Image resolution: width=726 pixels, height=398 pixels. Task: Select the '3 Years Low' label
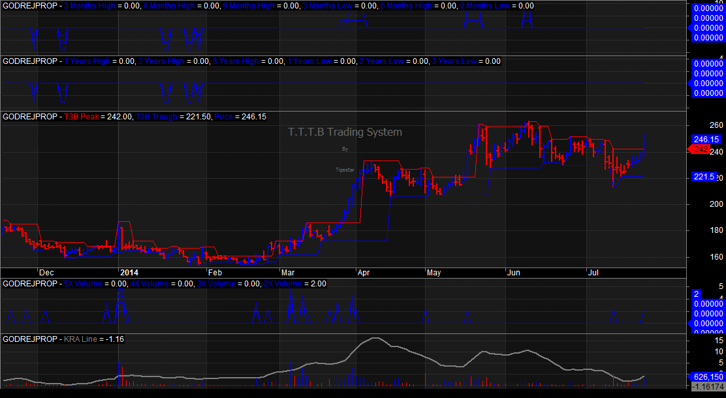point(454,61)
